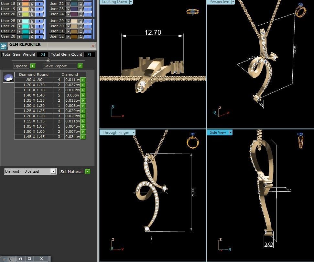Select gems in the .90 X .90 row
This screenshot has height=262, width=314.
pos(83,80)
